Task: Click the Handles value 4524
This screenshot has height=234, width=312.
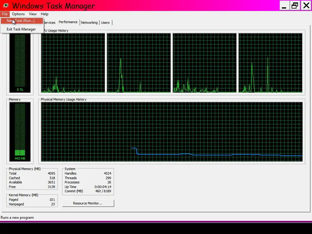Action: tap(108, 173)
